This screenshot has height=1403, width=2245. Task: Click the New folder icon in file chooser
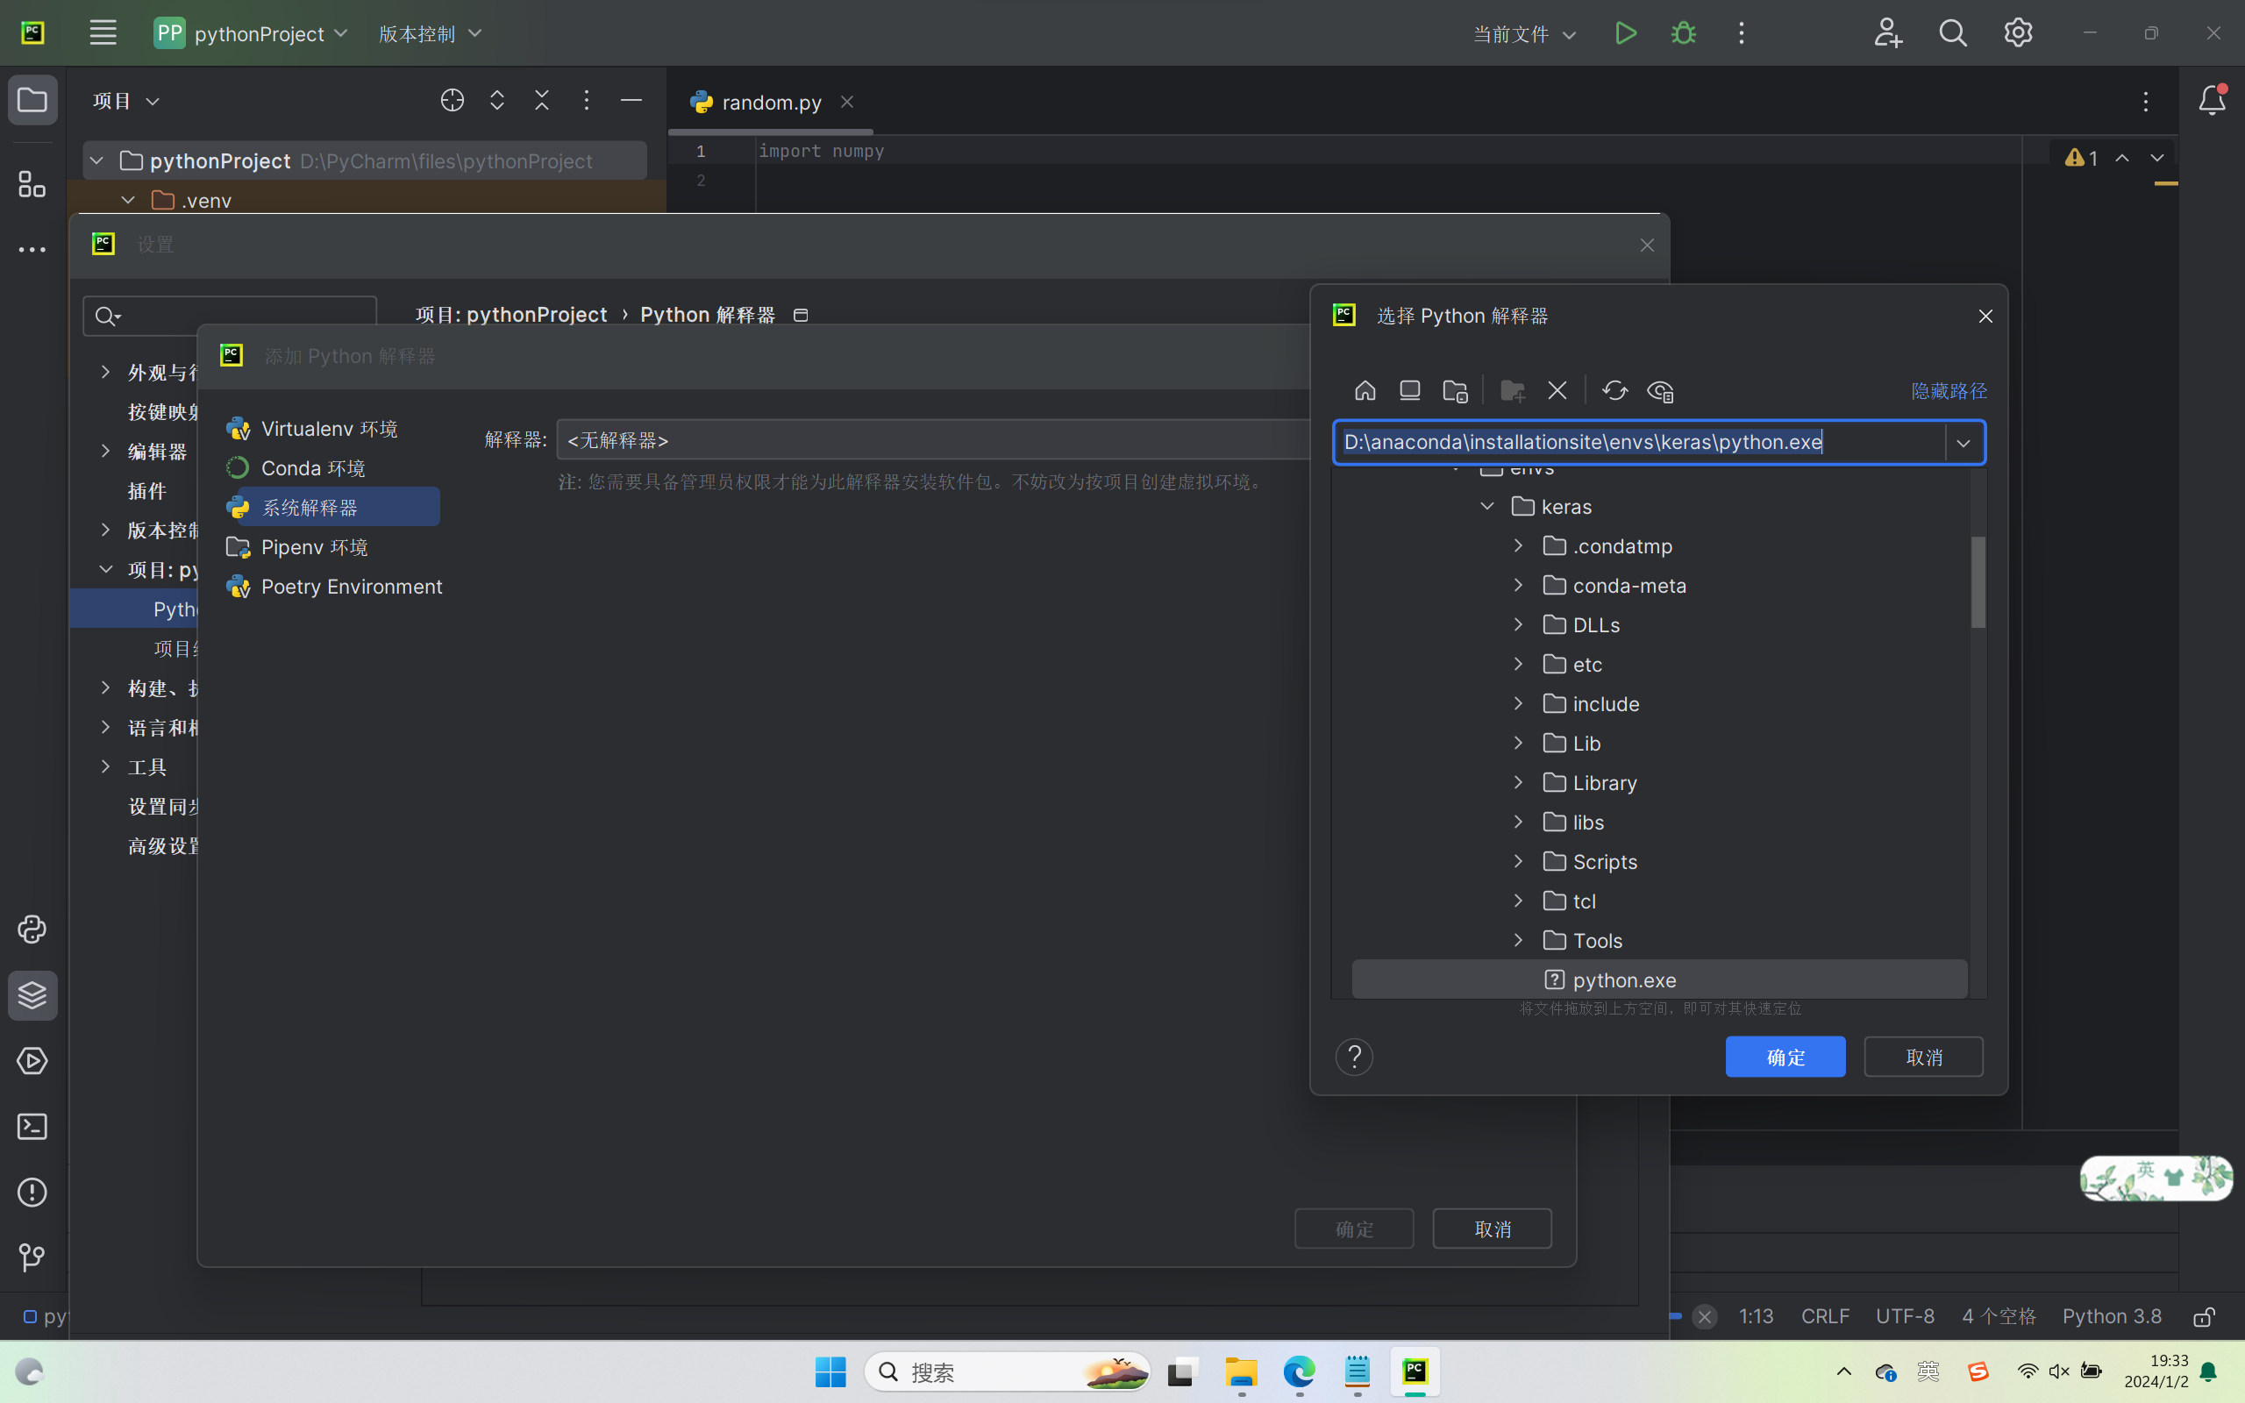tap(1512, 391)
